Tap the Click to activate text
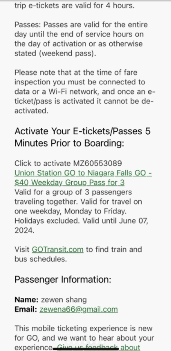The width and height of the screenshot is (171, 351). click(43, 163)
